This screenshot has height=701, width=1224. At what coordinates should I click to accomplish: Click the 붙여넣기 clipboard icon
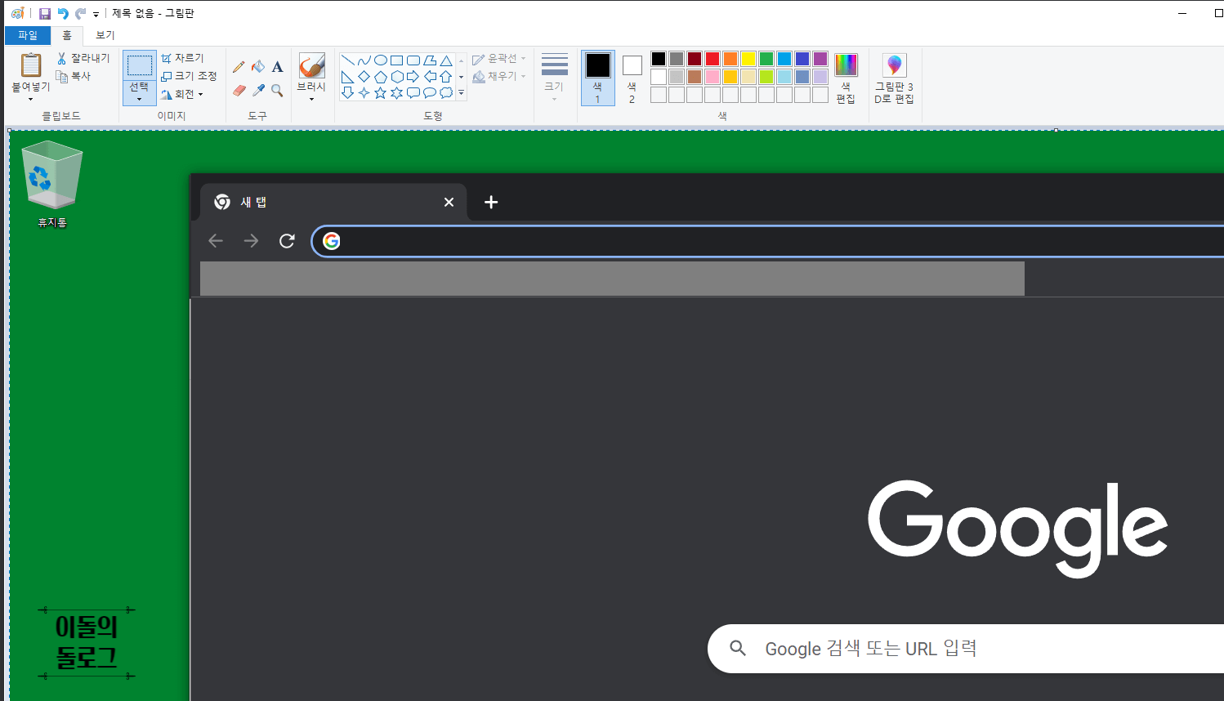31,65
